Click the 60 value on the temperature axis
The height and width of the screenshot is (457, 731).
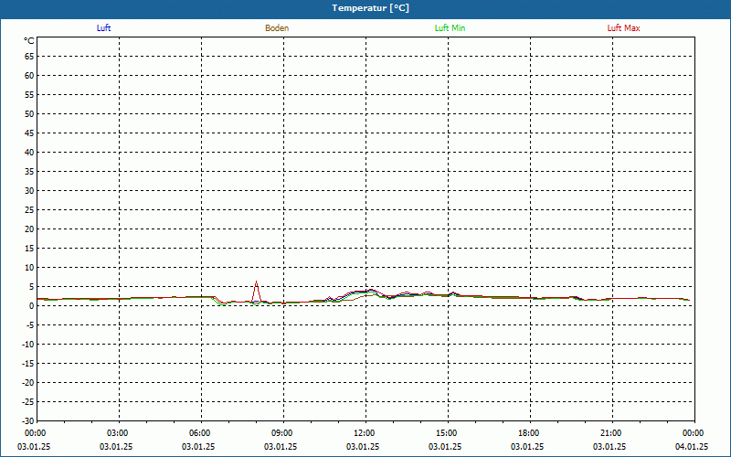[x=29, y=76]
